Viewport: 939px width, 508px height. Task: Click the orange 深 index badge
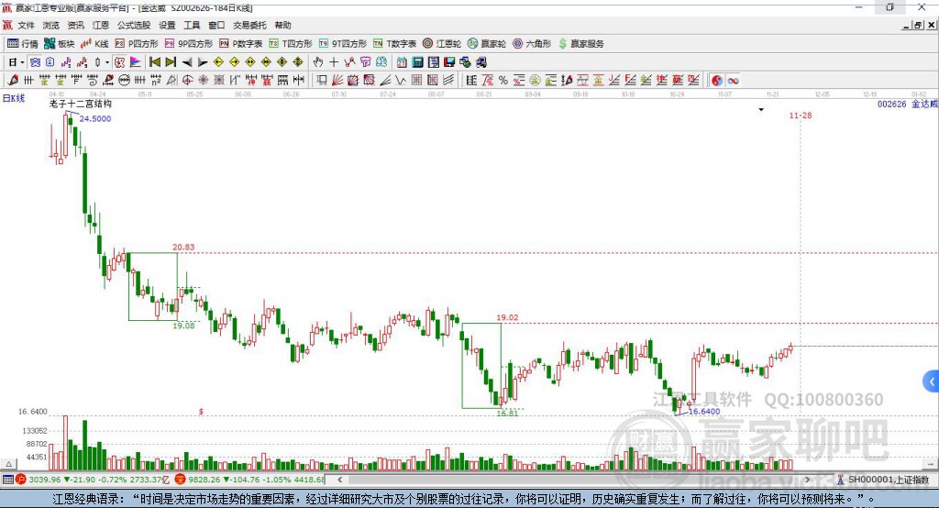[x=181, y=480]
